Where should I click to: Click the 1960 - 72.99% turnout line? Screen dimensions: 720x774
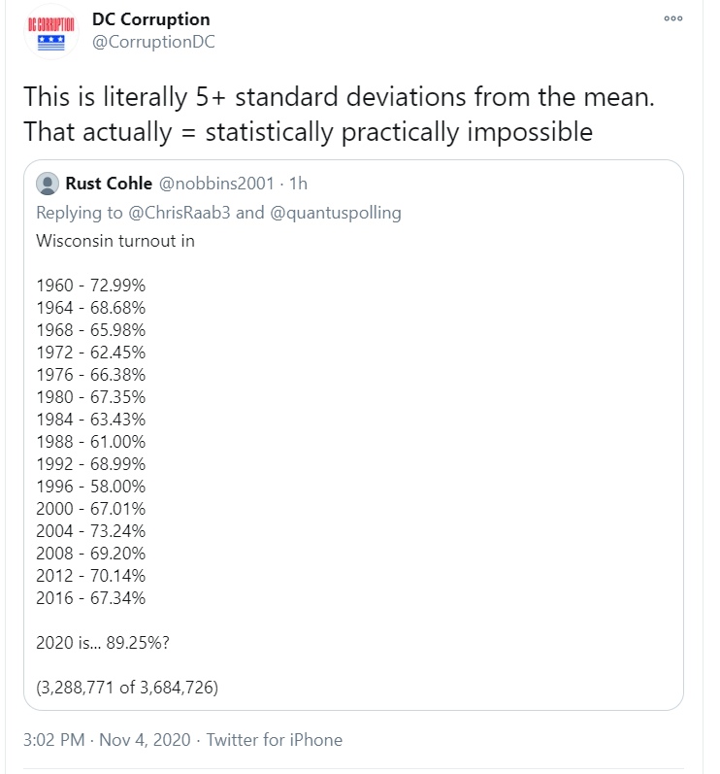click(91, 286)
